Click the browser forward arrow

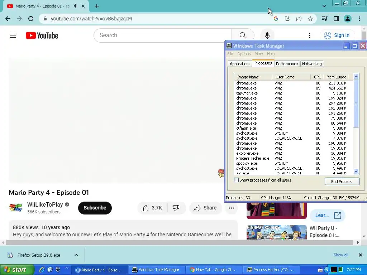tap(19, 19)
